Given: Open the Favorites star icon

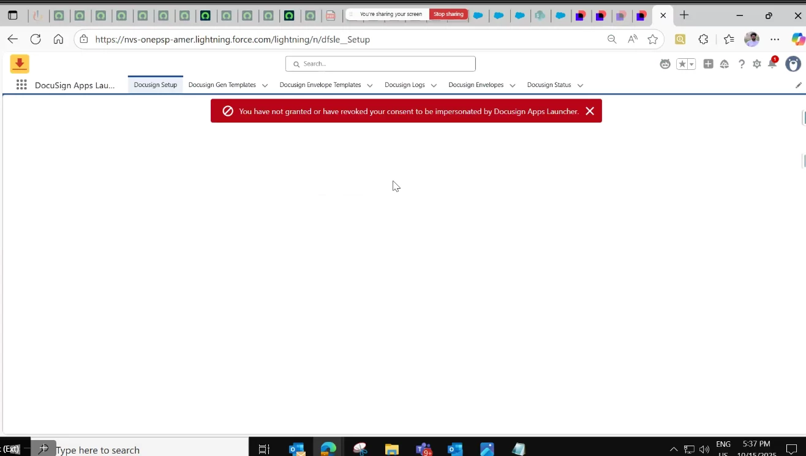Looking at the screenshot, I should 682,64.
